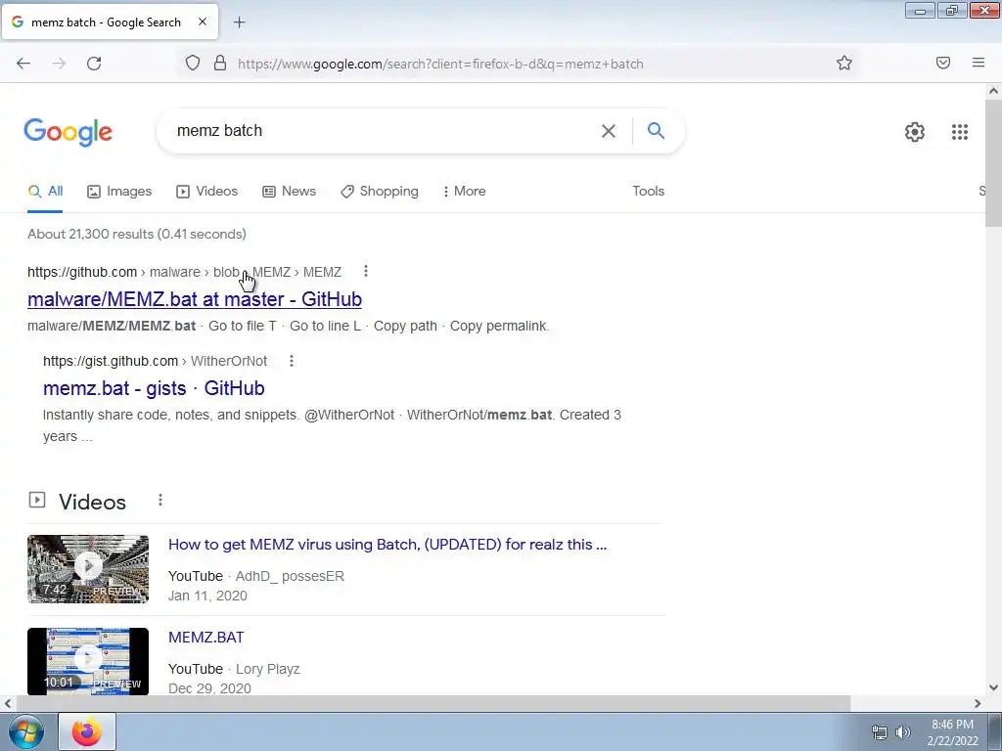Image resolution: width=1002 pixels, height=751 pixels.
Task: Open the Google apps grid
Action: tap(959, 132)
